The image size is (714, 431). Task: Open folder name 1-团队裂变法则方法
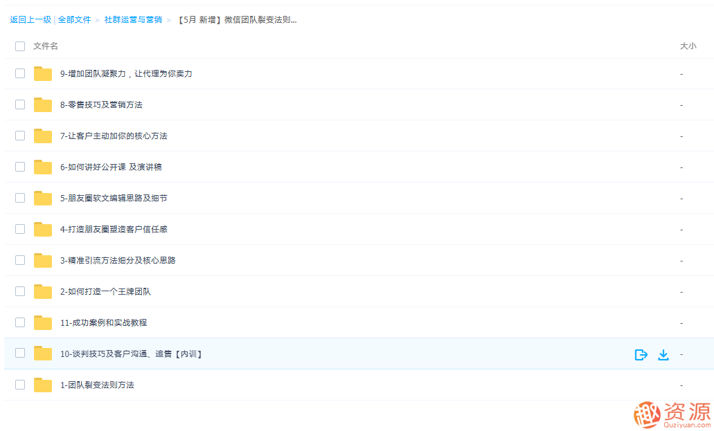point(97,385)
